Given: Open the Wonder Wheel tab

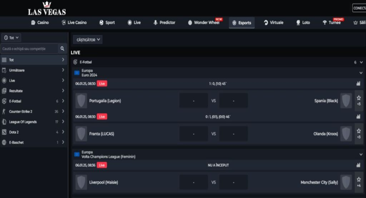Looking at the screenshot, I should (204, 23).
